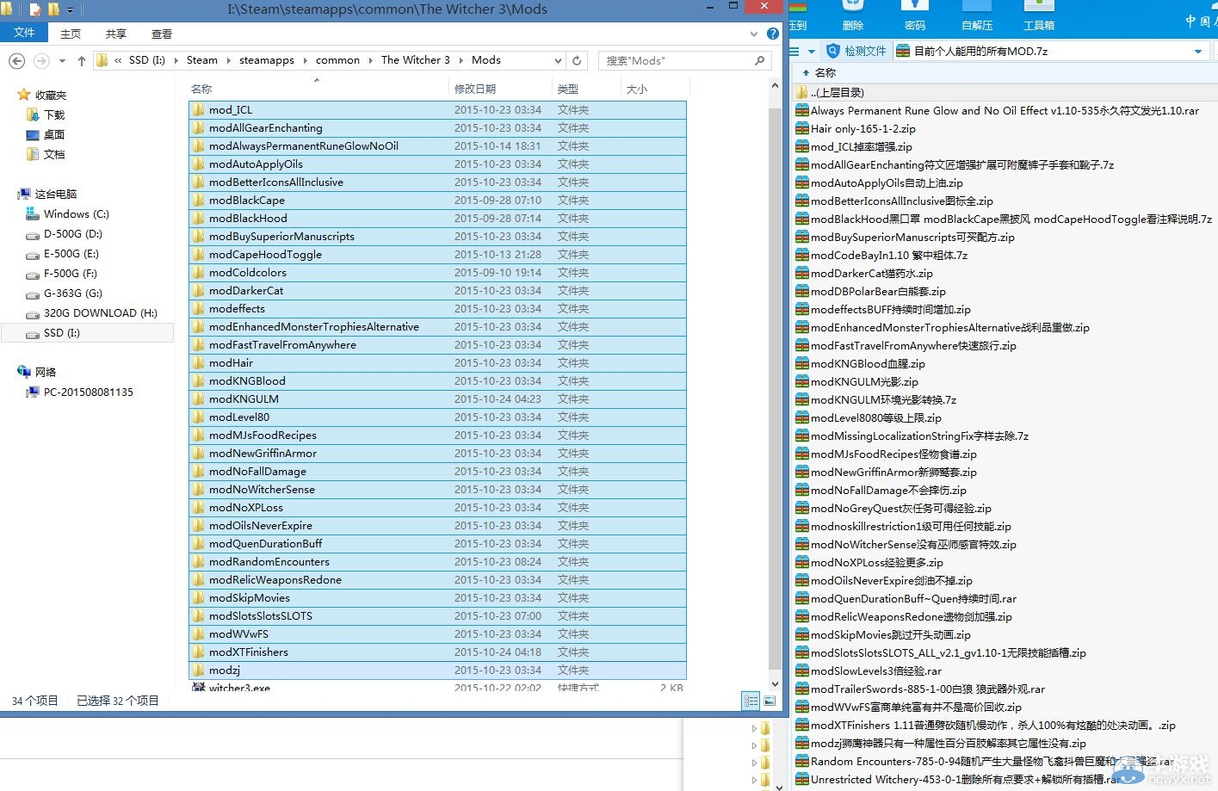Select the mod_ICL folder

click(437, 109)
